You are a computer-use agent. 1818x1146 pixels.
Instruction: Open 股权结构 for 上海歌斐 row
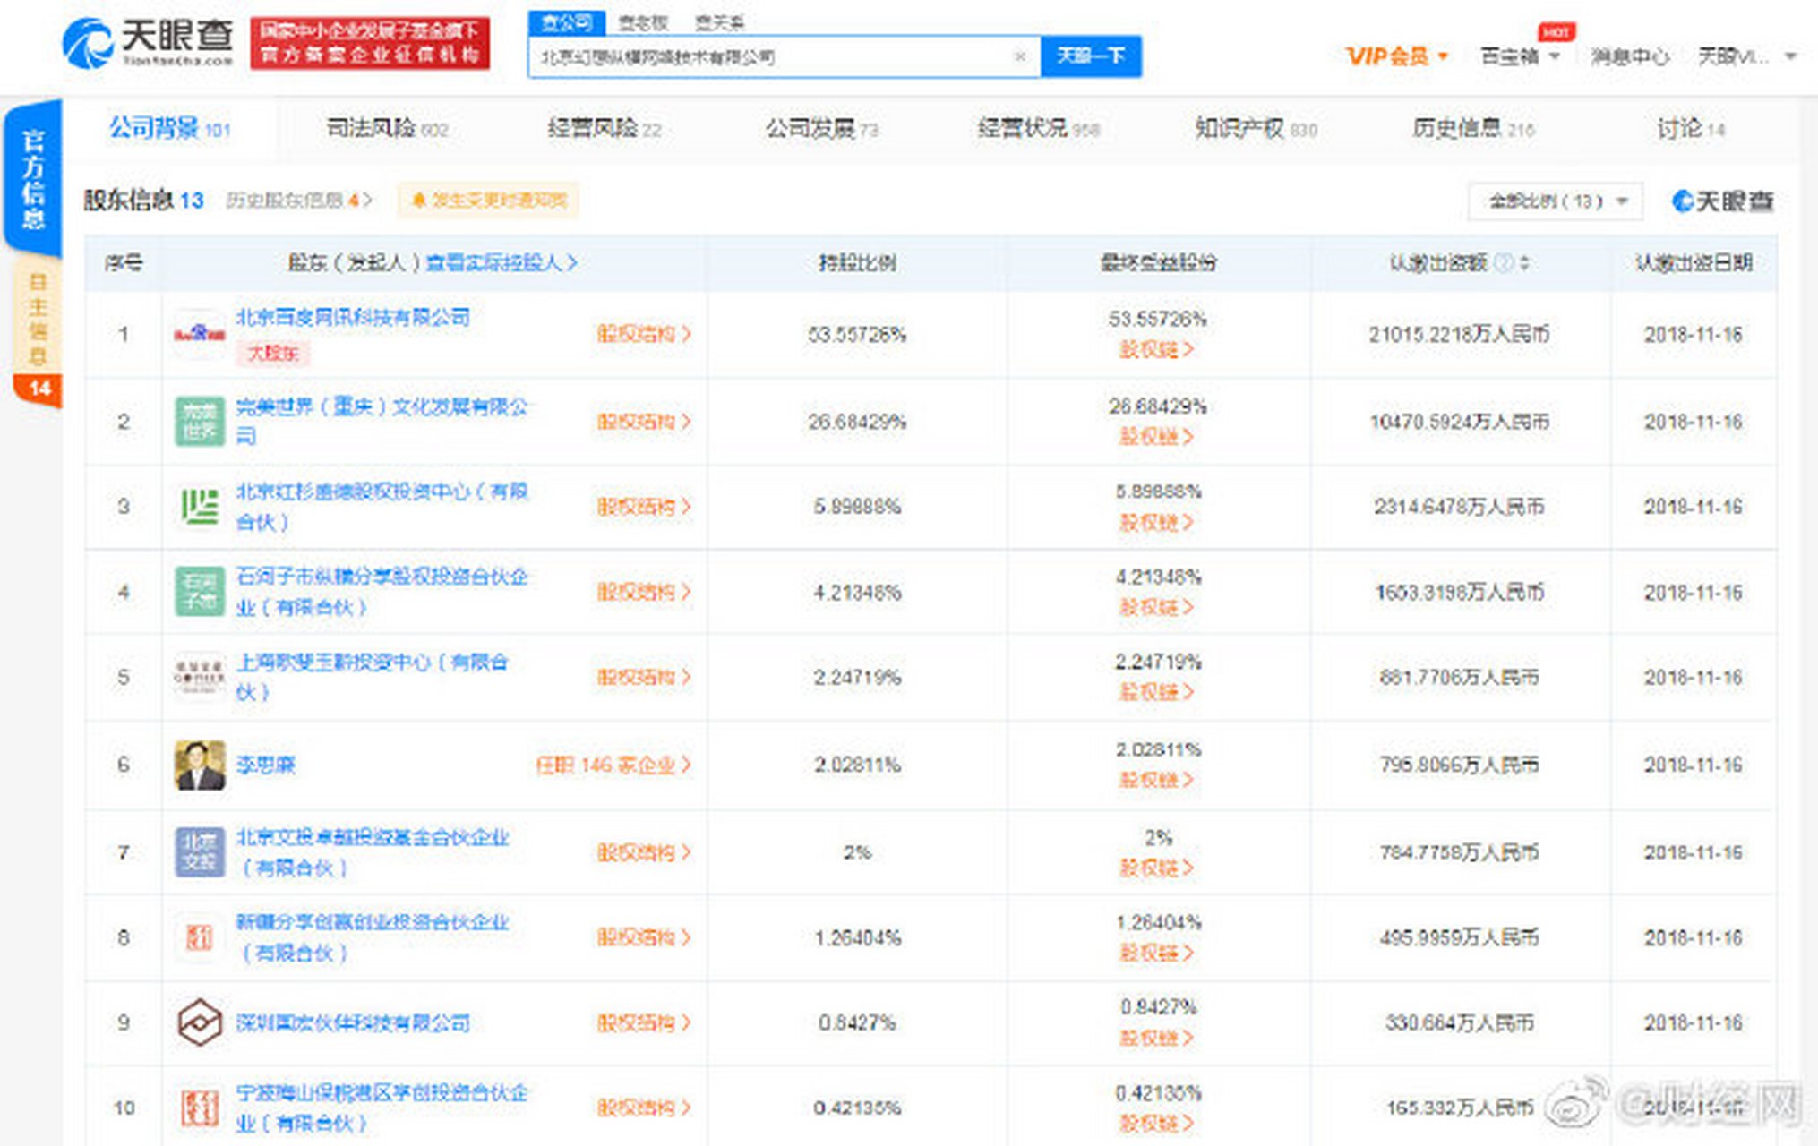644,678
